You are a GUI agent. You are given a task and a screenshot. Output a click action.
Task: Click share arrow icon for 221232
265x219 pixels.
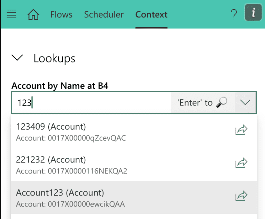[x=242, y=163]
